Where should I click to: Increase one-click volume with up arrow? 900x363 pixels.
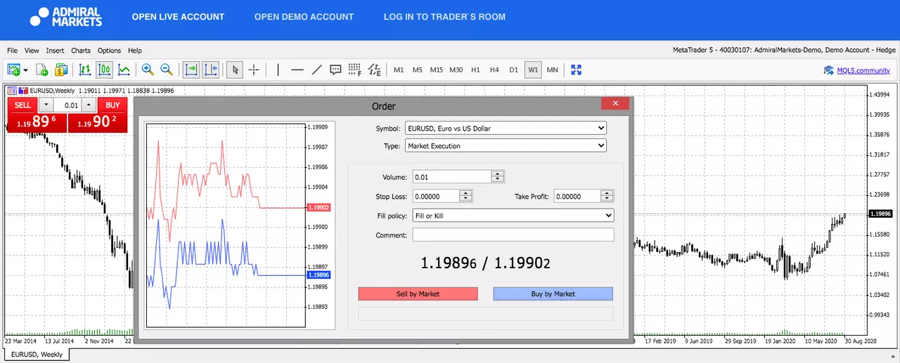click(x=89, y=105)
